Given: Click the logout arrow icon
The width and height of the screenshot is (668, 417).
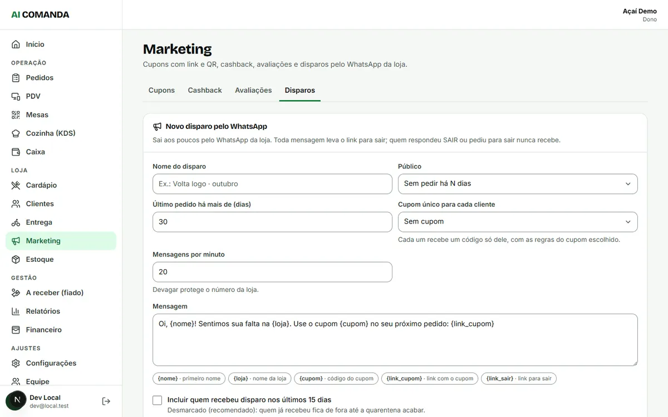Looking at the screenshot, I should pyautogui.click(x=106, y=401).
